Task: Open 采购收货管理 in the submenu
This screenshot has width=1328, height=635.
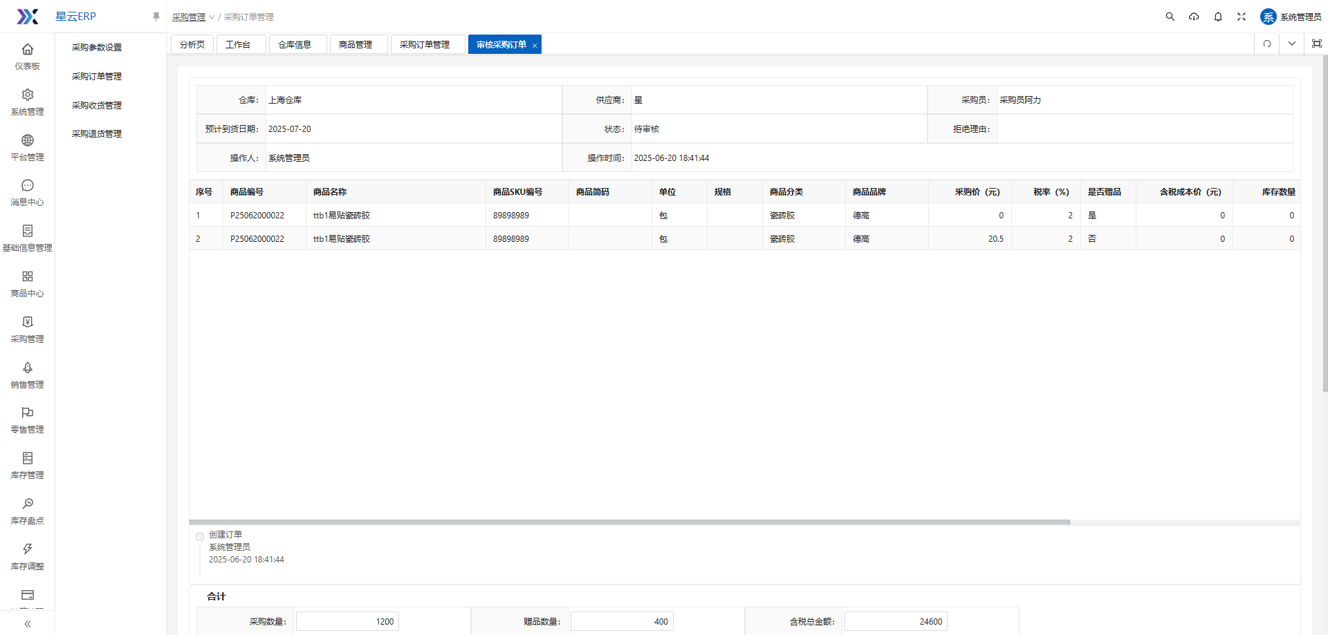Action: [97, 106]
